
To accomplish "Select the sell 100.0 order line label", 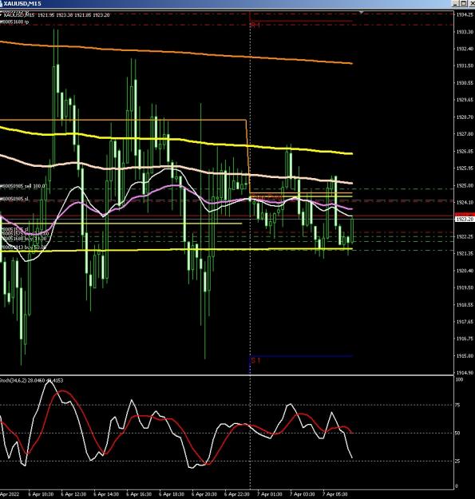I will click(22, 186).
